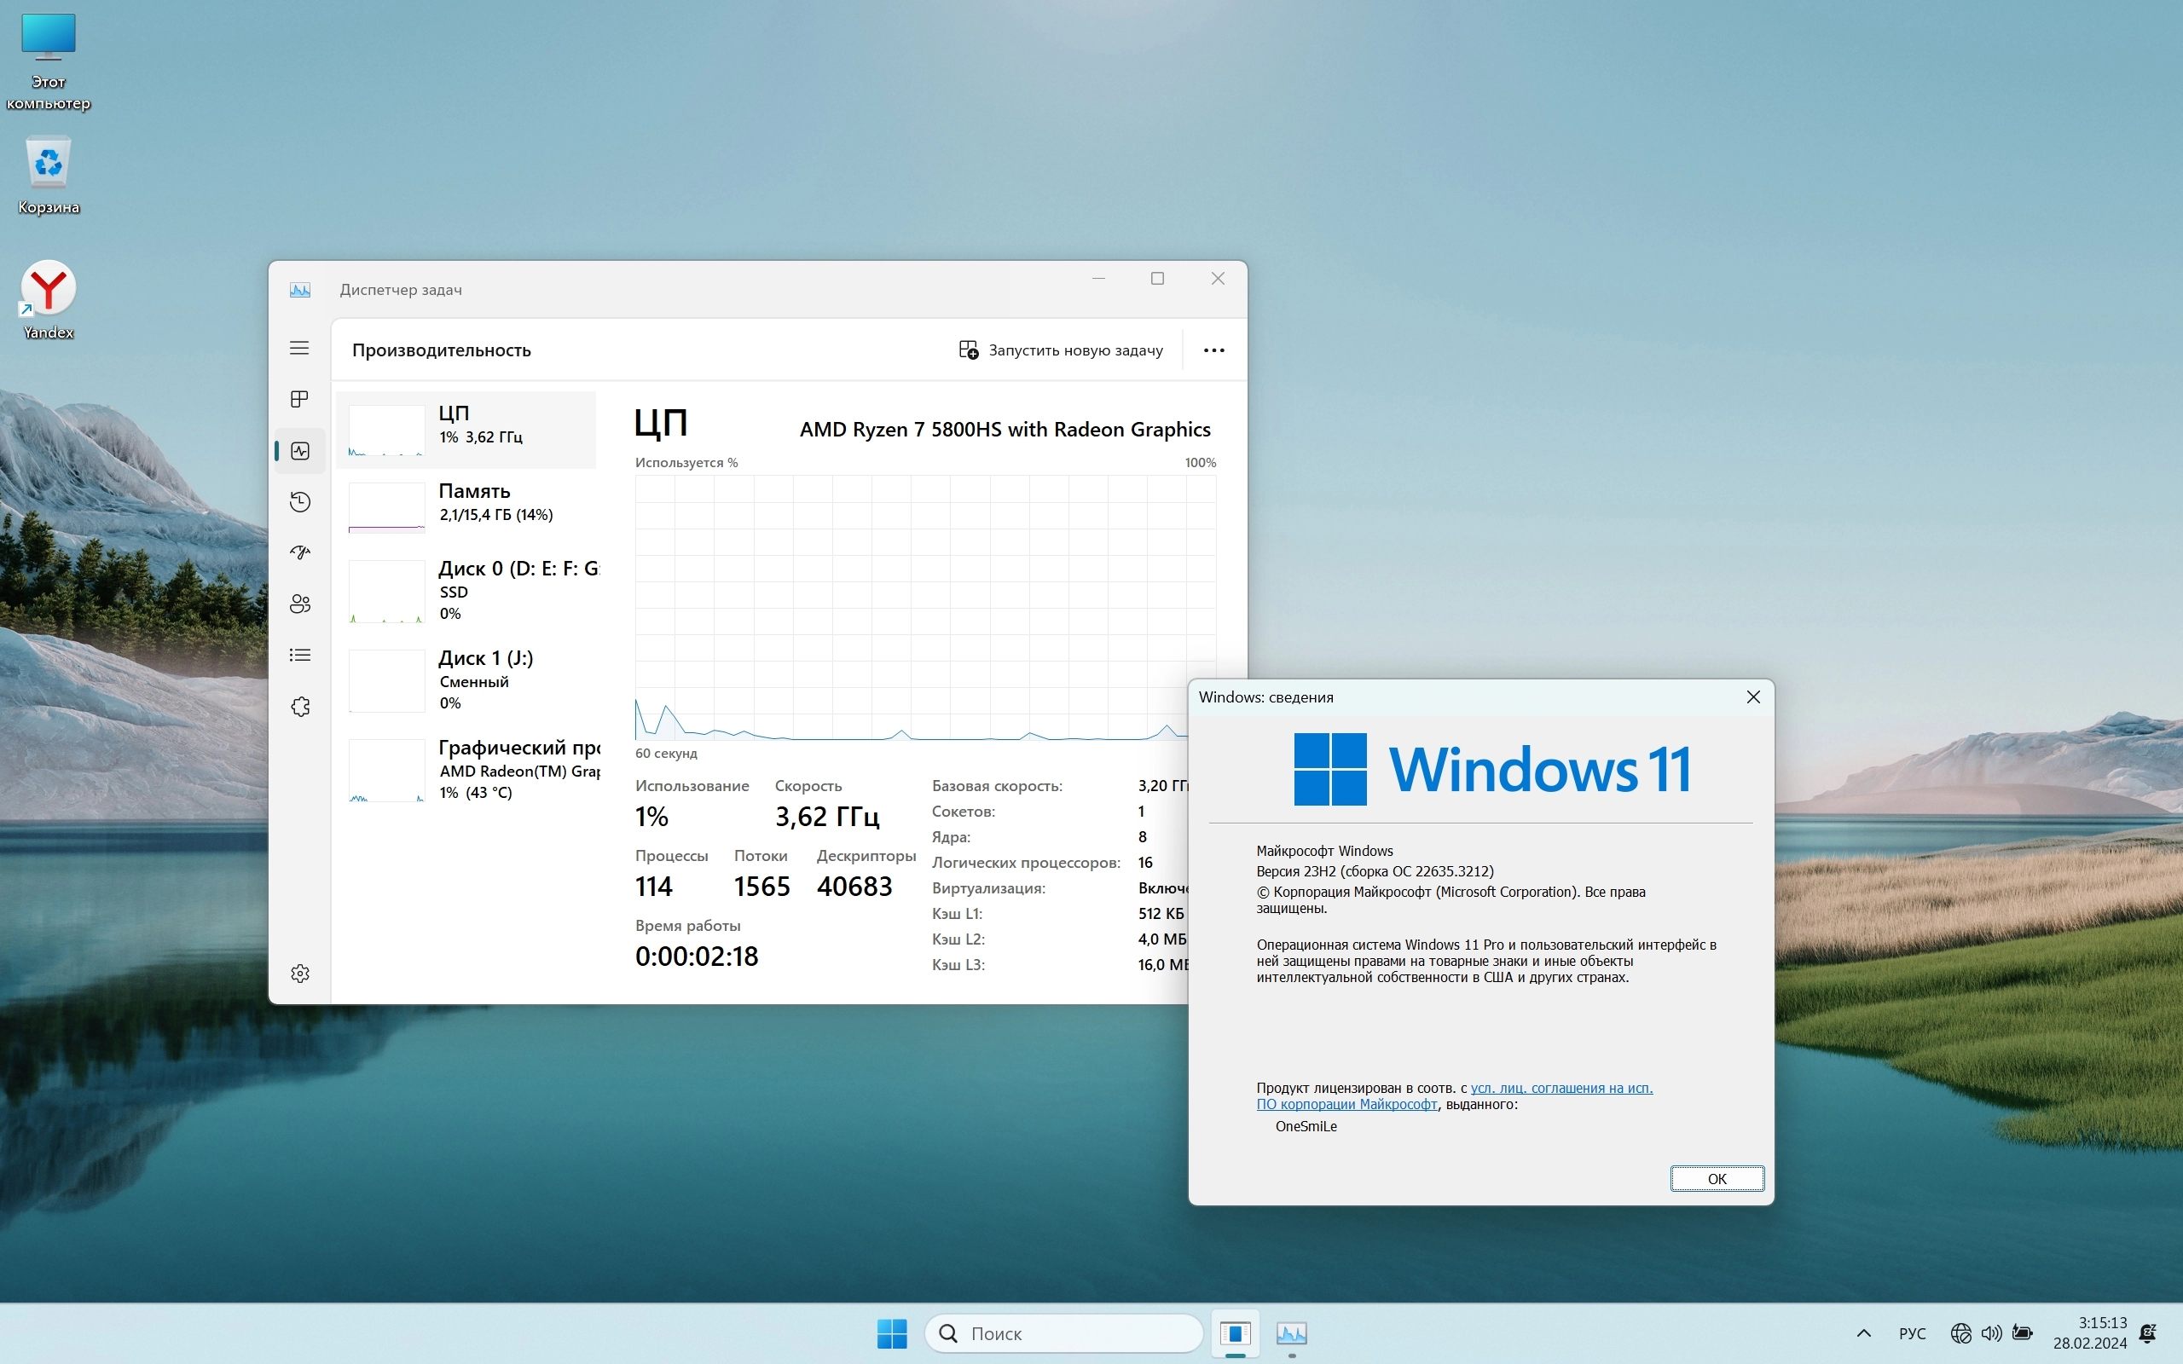Open Startup apps page icon
Screen dimensions: 2183x1364
coord(299,552)
